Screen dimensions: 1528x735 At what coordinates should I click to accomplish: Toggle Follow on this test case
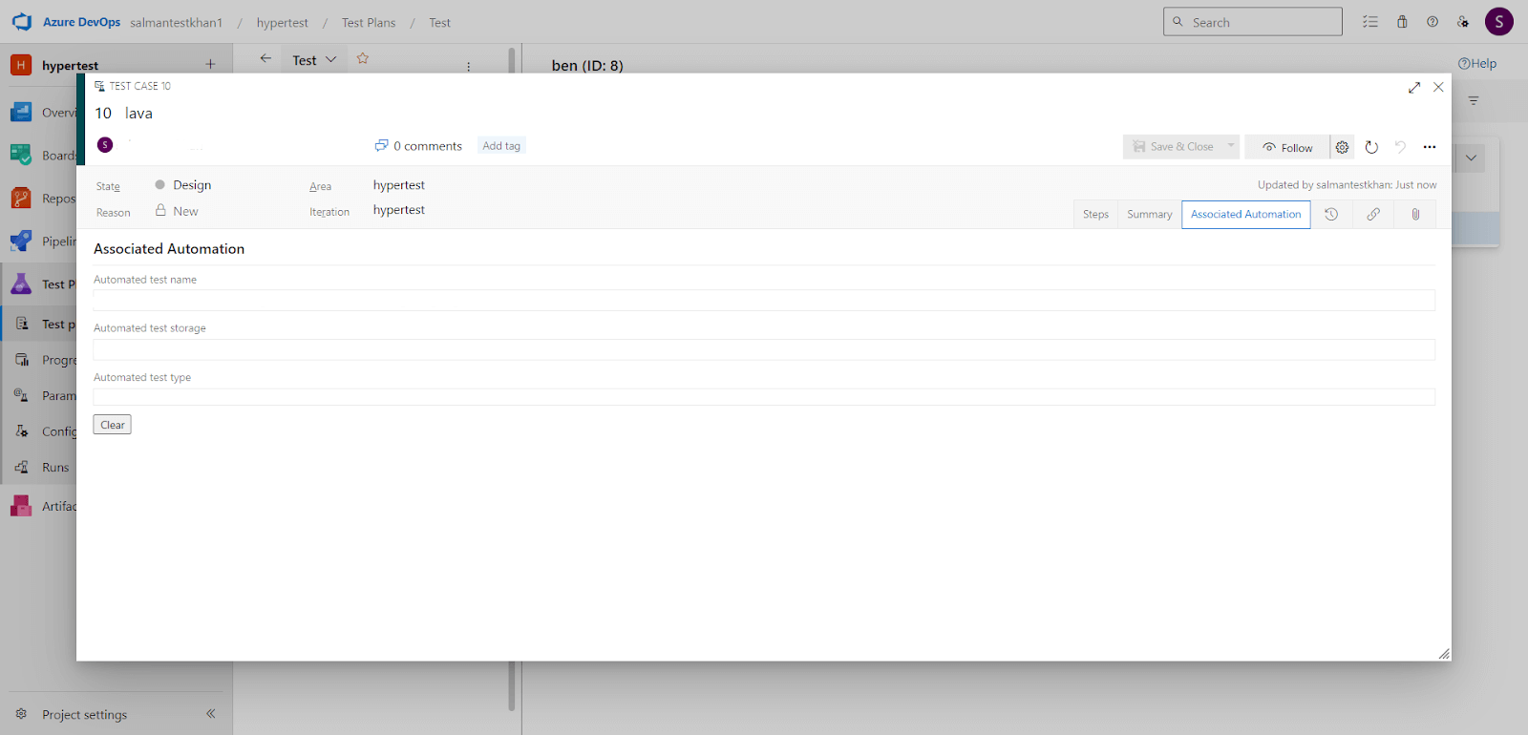click(x=1287, y=147)
